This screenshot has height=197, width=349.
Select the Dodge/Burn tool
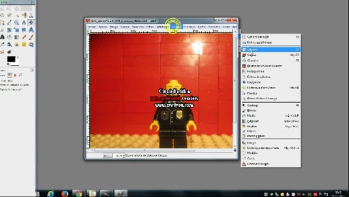point(9,51)
